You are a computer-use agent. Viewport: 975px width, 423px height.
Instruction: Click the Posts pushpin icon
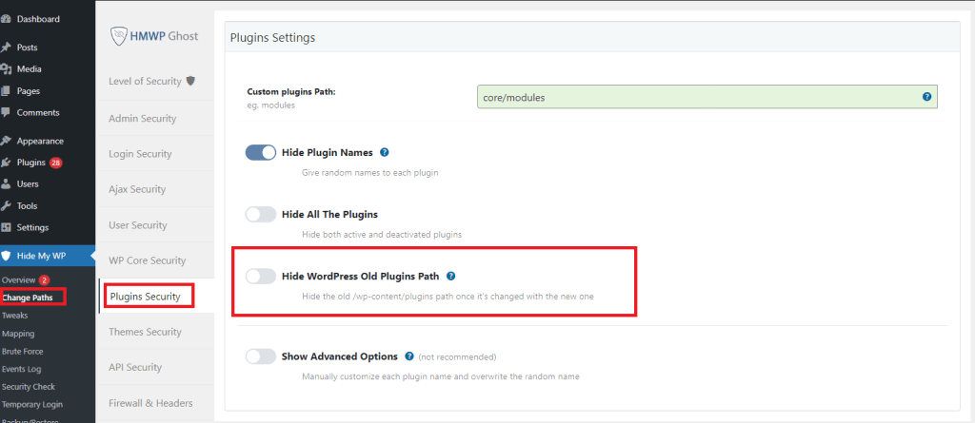[x=6, y=48]
